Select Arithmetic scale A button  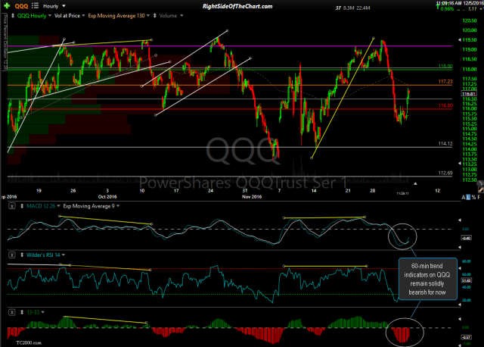(464, 197)
